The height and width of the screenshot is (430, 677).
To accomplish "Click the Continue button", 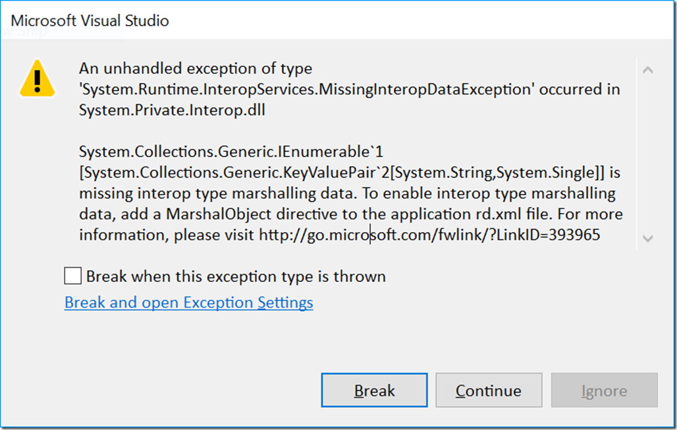I will pyautogui.click(x=489, y=391).
